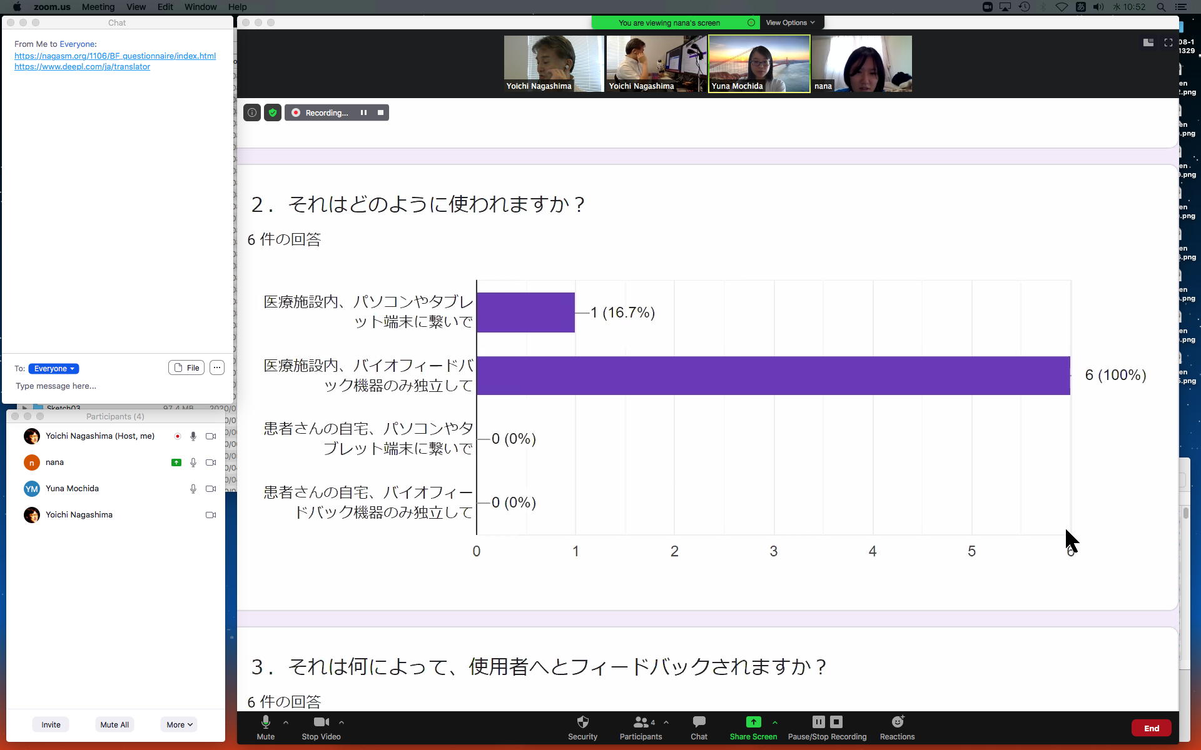
Task: Toggle nana's microphone in participants list
Action: coord(193,462)
